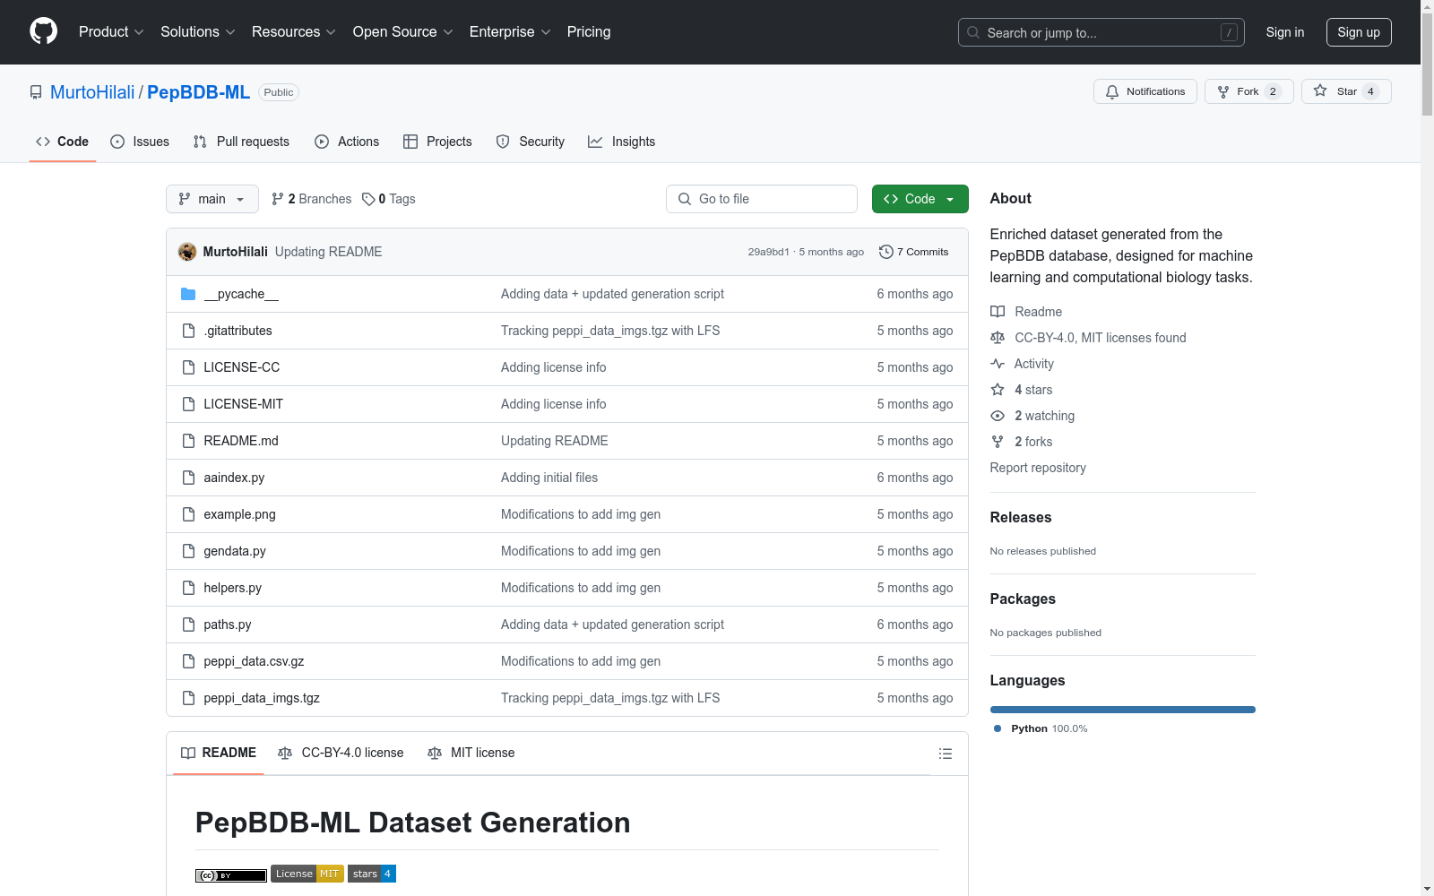Click the file icon beside LICENSE-CC
The width and height of the screenshot is (1434, 896).
coord(188,367)
